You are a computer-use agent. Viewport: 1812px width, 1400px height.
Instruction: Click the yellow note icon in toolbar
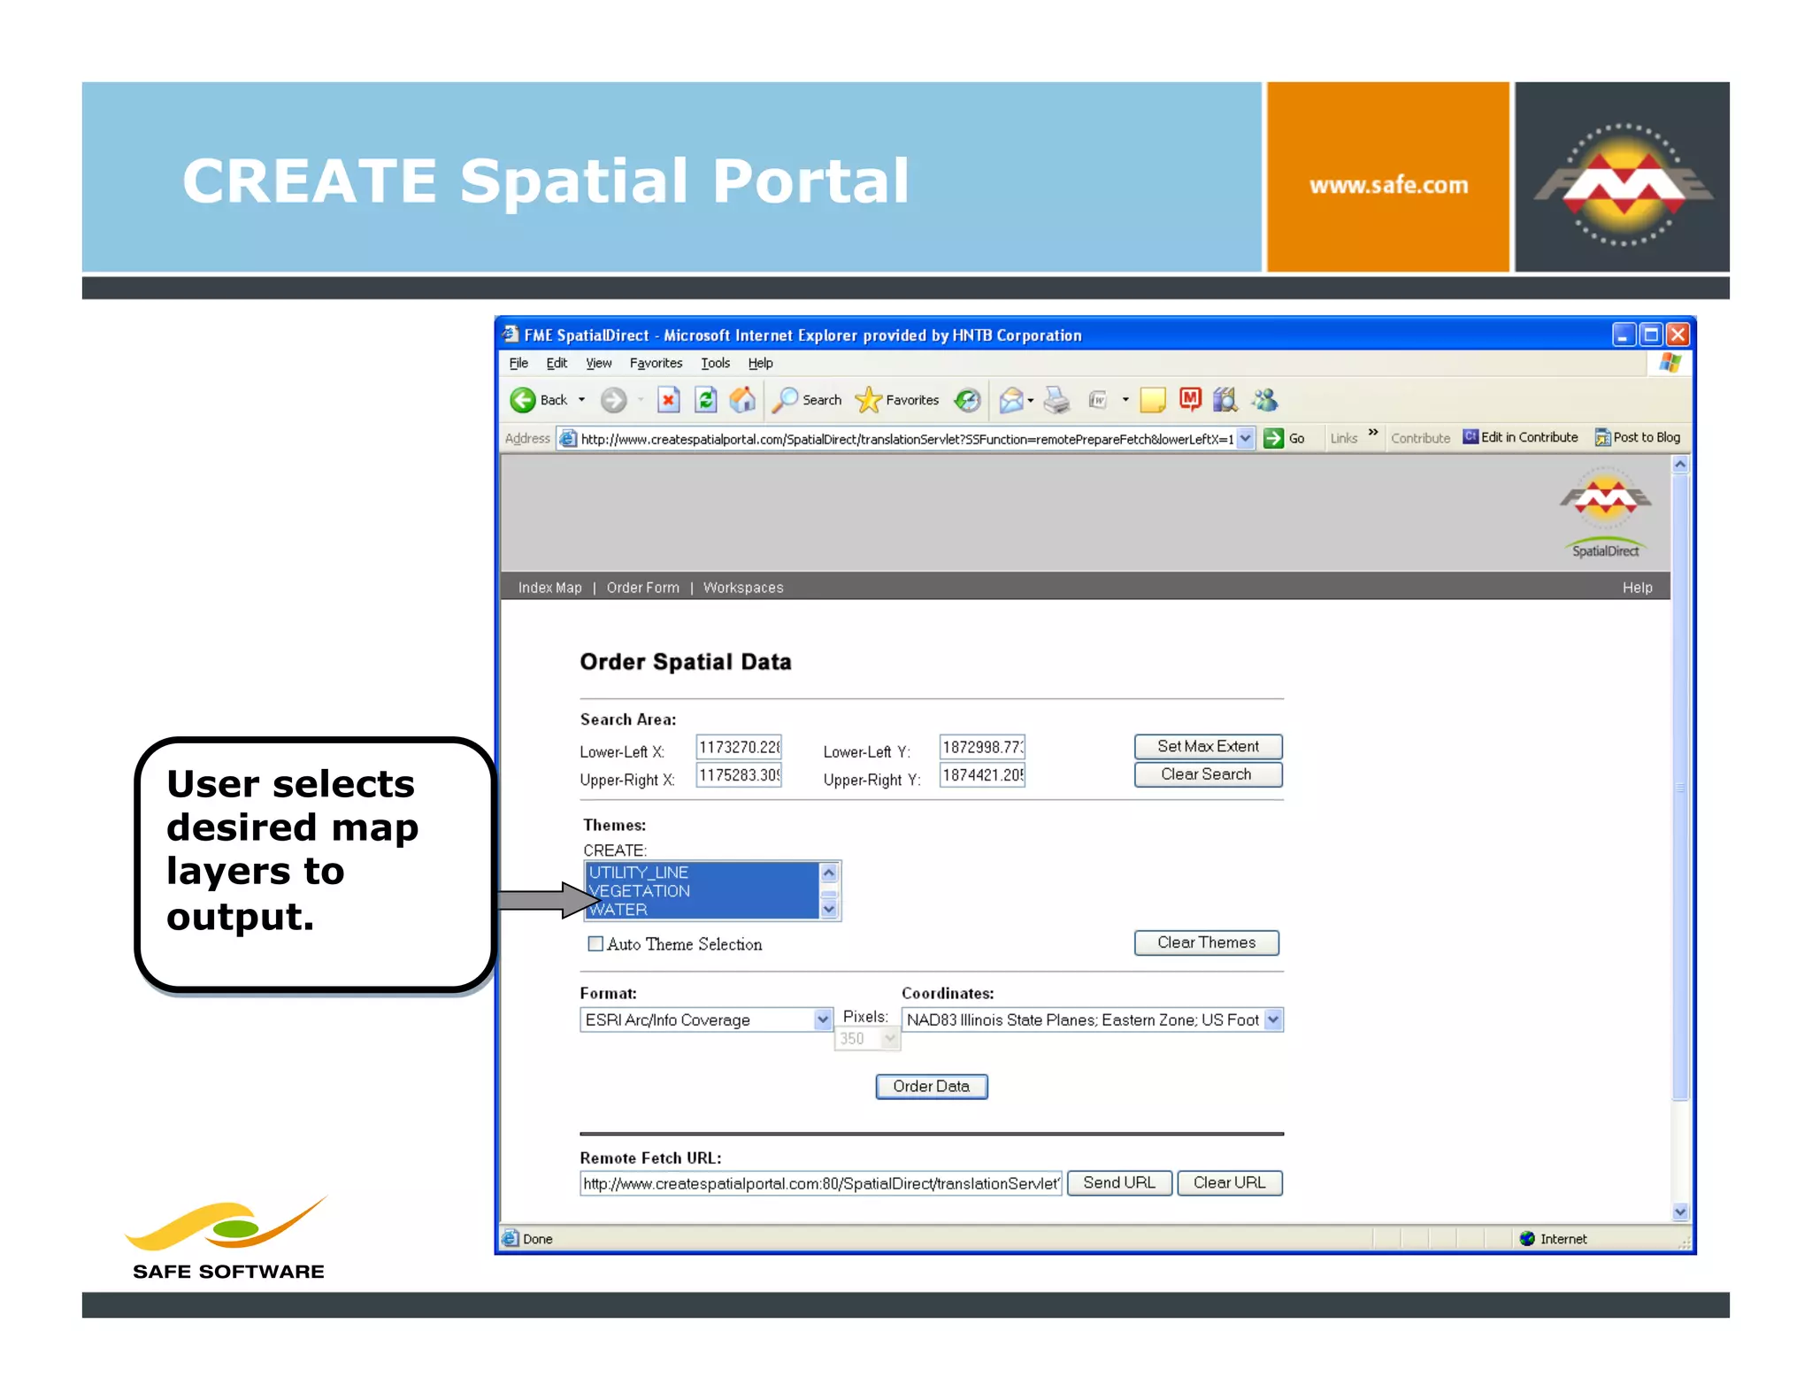[1153, 400]
